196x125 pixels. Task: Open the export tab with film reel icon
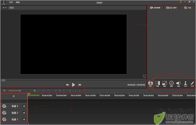(x=188, y=8)
